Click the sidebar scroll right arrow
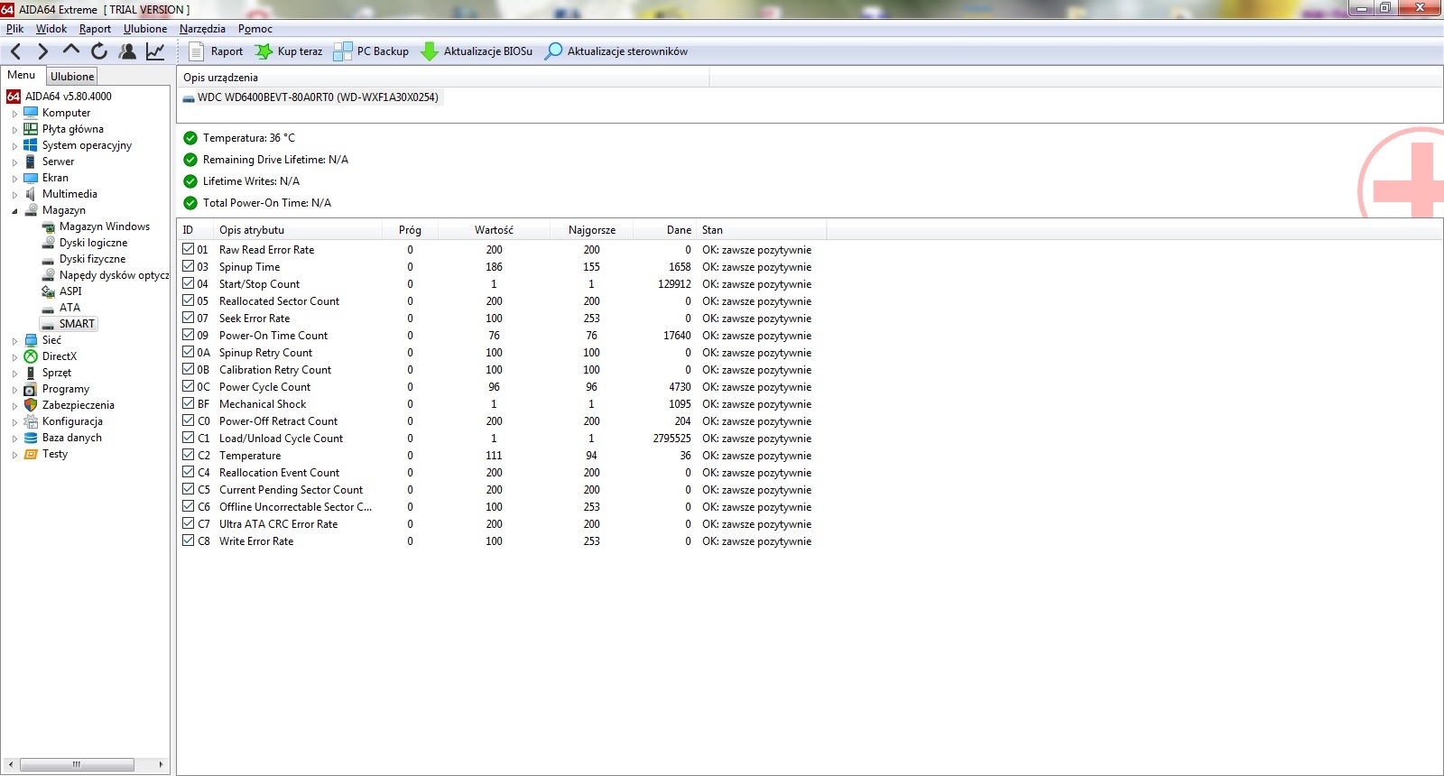This screenshot has height=776, width=1444. click(161, 764)
